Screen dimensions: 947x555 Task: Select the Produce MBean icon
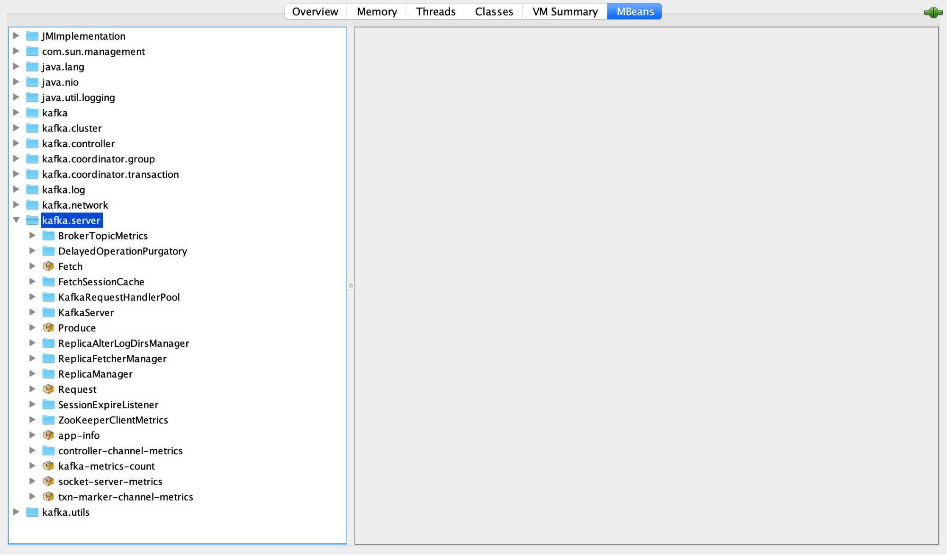48,327
